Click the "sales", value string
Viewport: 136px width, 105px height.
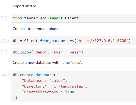58,81
